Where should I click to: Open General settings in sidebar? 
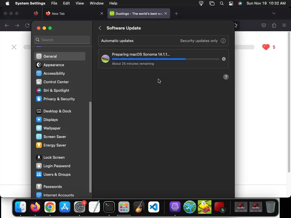tap(60, 56)
